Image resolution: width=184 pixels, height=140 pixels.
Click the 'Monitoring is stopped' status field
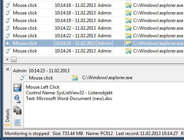(x=27, y=134)
